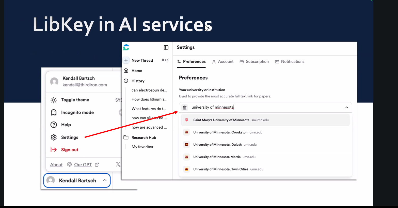Collapse the institution dropdown chevron
Screen dimensions: 398x208
coord(346,108)
